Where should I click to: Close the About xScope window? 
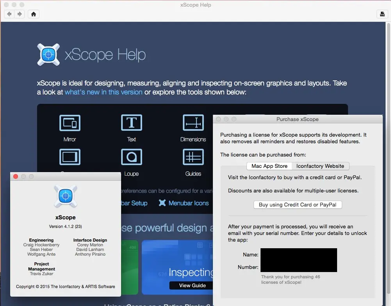point(16,176)
